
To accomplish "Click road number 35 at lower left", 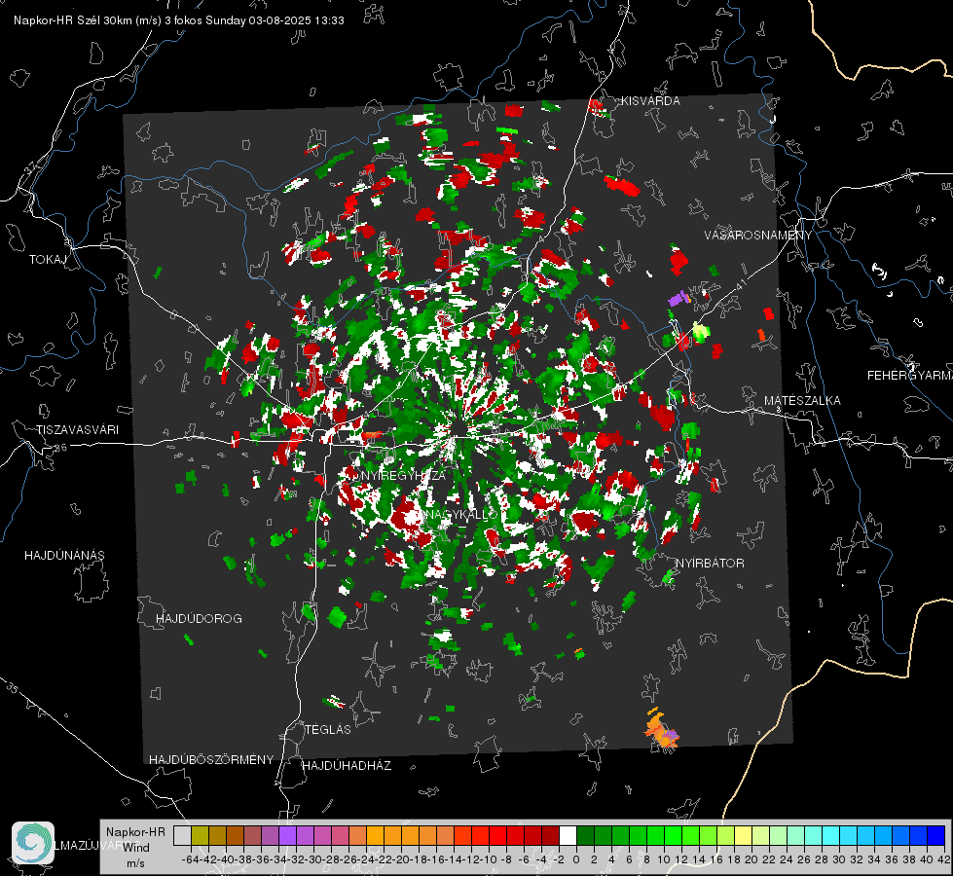I will point(13,688).
